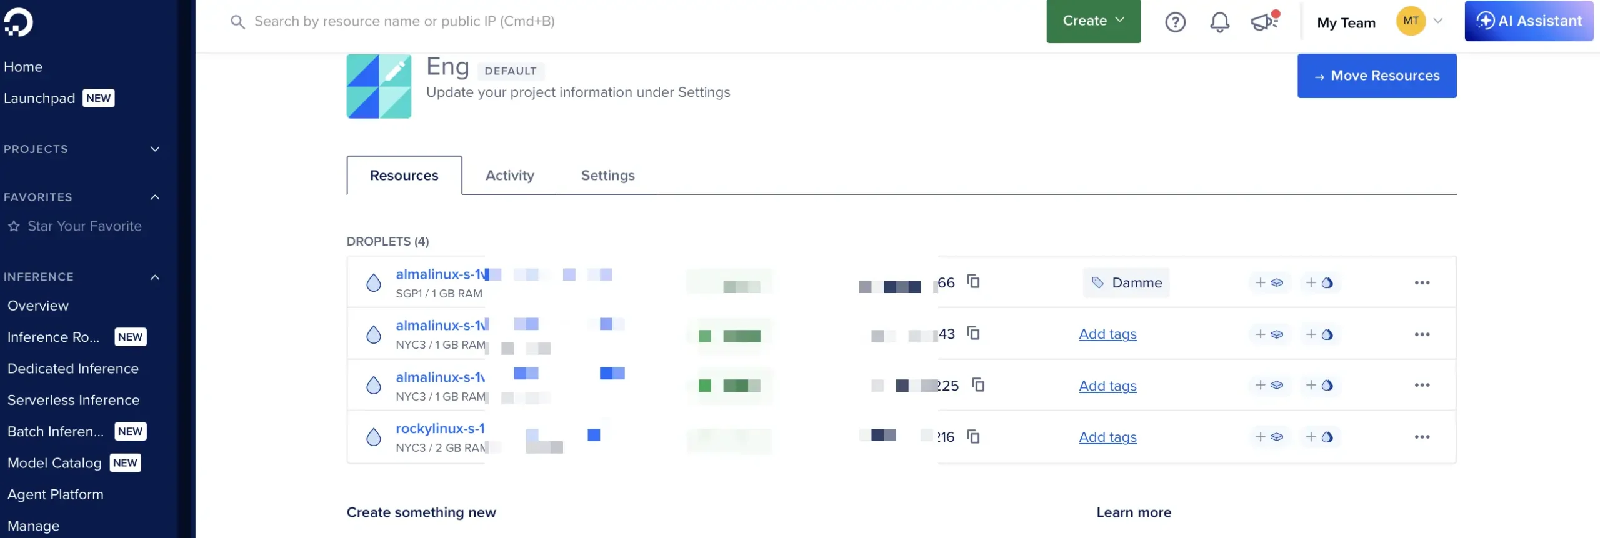The height and width of the screenshot is (538, 1600).
Task: Open Manage in sidebar
Action: [34, 526]
